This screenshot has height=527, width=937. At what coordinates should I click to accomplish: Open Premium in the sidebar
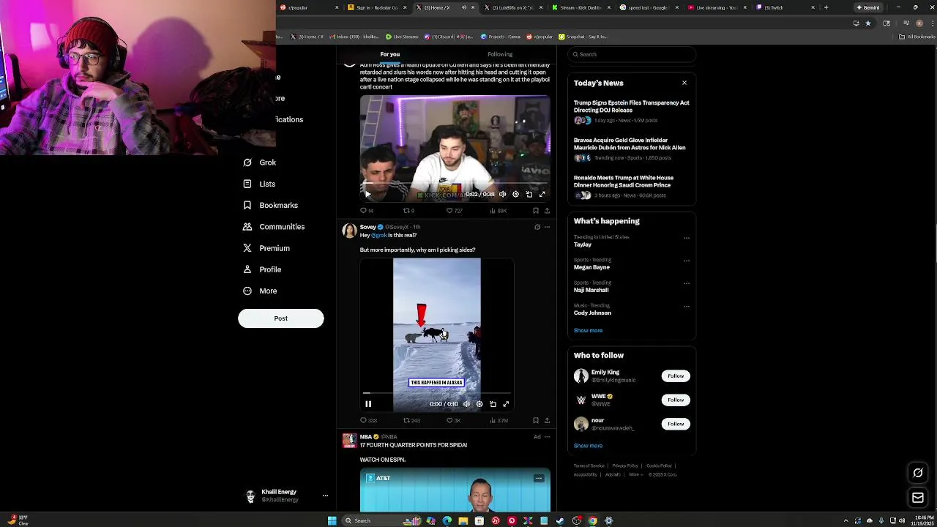266,248
